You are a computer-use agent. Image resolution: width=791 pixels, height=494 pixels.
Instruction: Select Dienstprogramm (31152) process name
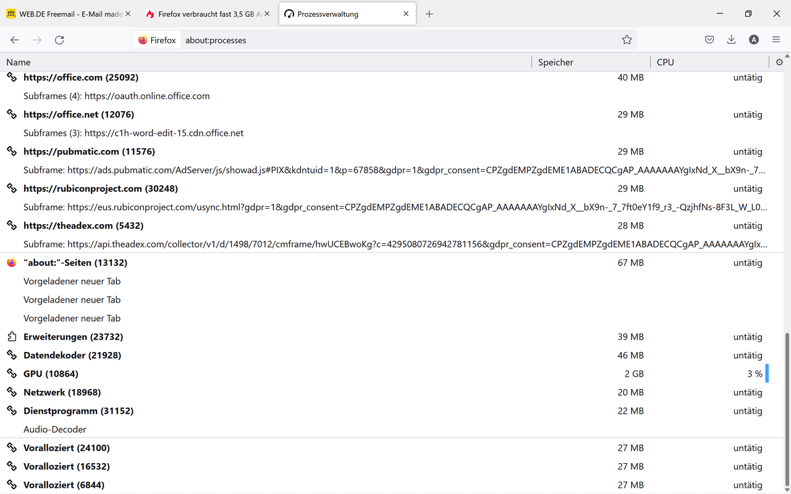coord(78,411)
